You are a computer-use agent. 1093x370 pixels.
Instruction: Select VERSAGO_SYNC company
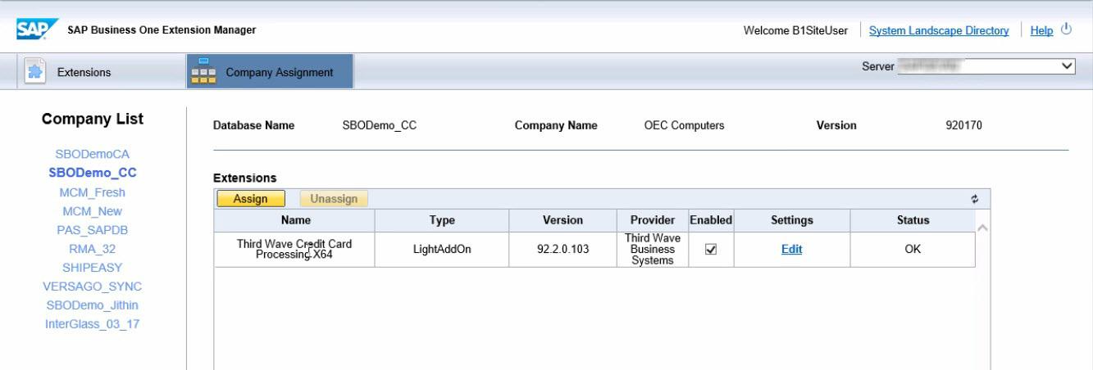[93, 288]
